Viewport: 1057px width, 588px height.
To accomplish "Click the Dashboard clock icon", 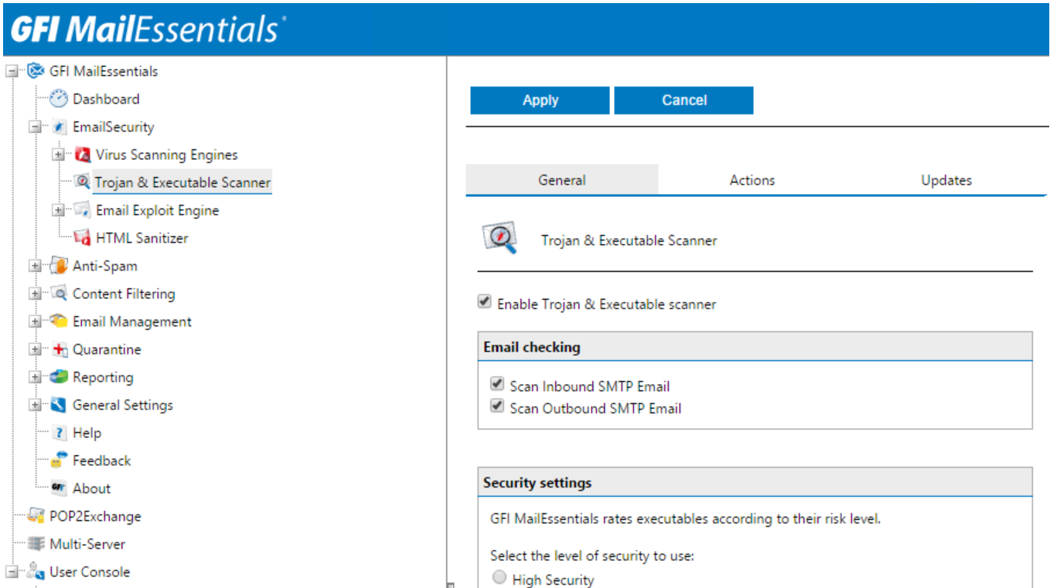I will (59, 99).
